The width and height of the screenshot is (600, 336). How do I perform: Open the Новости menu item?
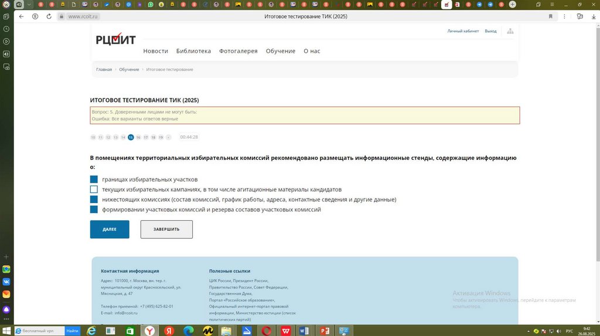click(x=155, y=51)
